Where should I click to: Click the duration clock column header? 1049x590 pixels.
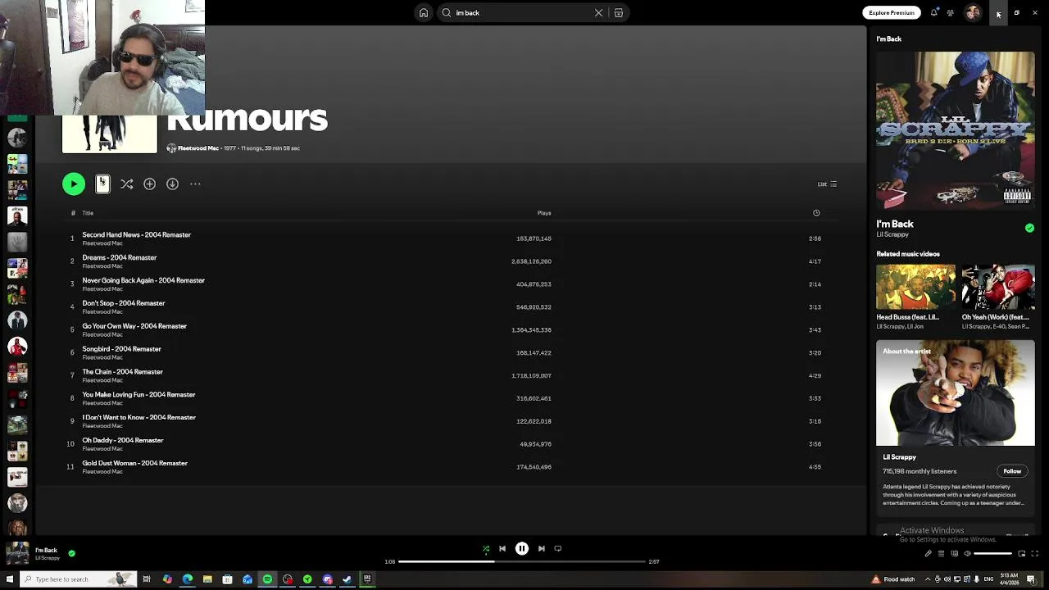pyautogui.click(x=816, y=213)
